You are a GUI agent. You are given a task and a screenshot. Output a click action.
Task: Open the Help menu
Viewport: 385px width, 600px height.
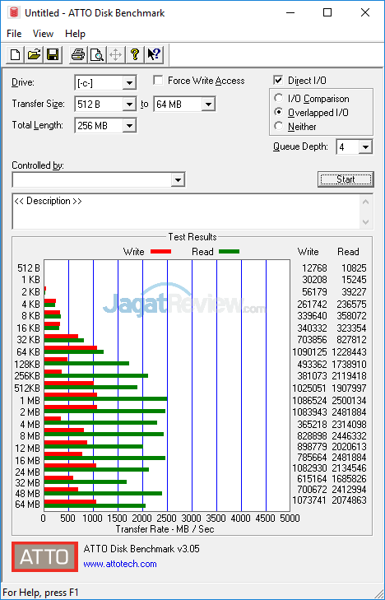(x=75, y=34)
